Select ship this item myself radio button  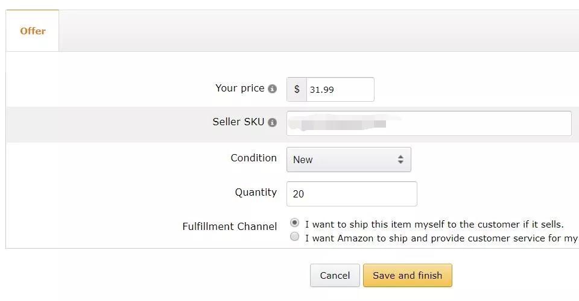point(294,223)
